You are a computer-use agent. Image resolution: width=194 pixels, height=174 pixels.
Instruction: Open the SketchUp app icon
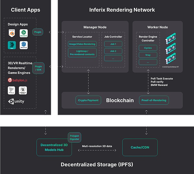[23, 45]
